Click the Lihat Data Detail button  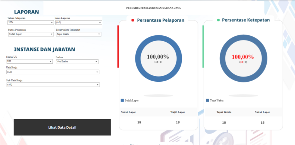pos(62,127)
